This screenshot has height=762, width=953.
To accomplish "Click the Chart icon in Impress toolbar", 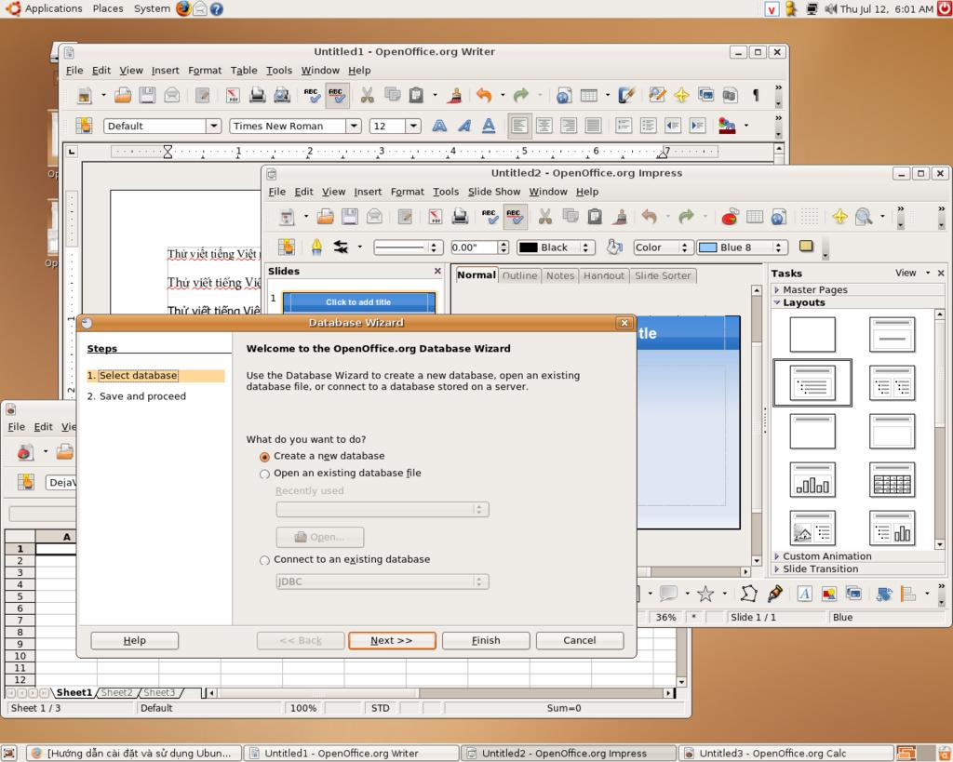I will point(730,217).
